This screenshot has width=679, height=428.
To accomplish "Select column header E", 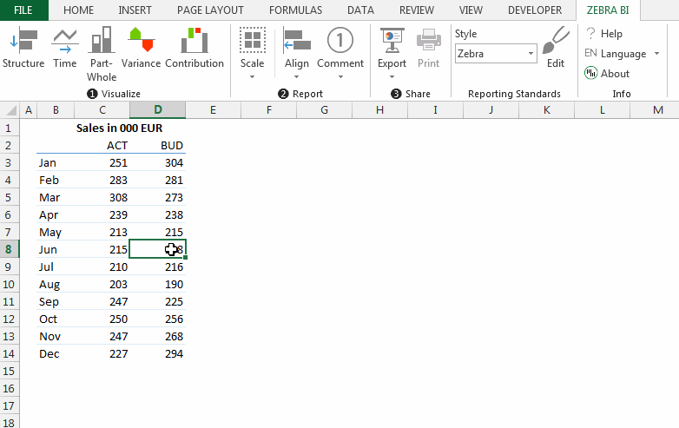I will [x=213, y=110].
